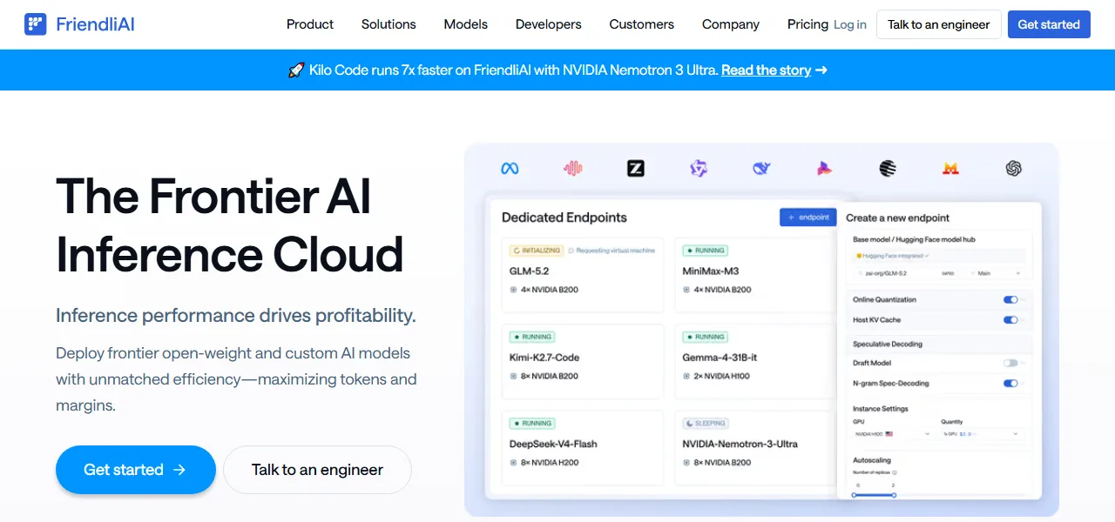This screenshot has width=1115, height=522.
Task: Click Talk to an engineer in the header
Action: click(939, 24)
